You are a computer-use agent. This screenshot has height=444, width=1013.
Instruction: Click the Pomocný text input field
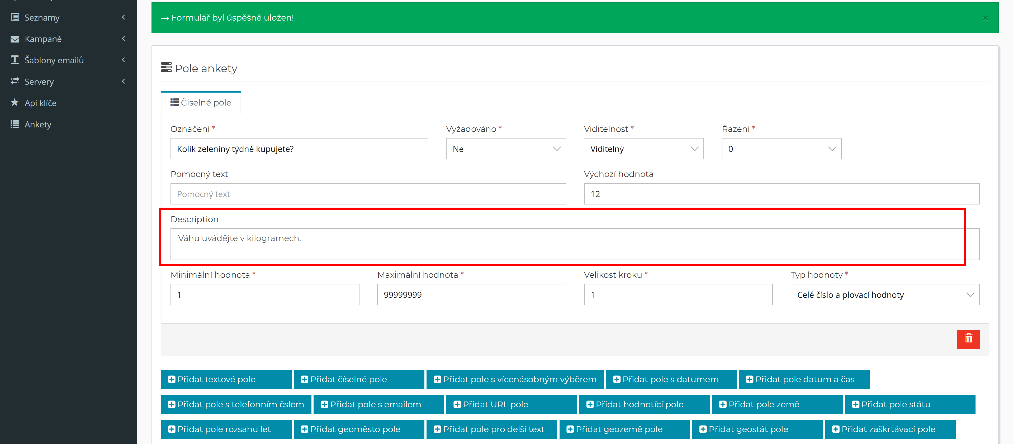(x=368, y=194)
